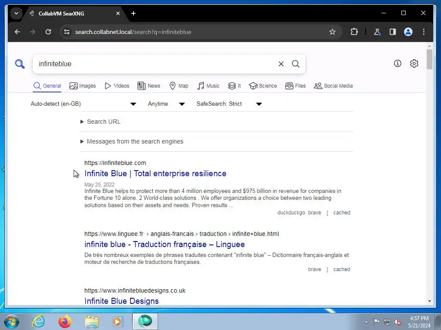Go forward in browser history
The image size is (441, 330).
pos(33,32)
